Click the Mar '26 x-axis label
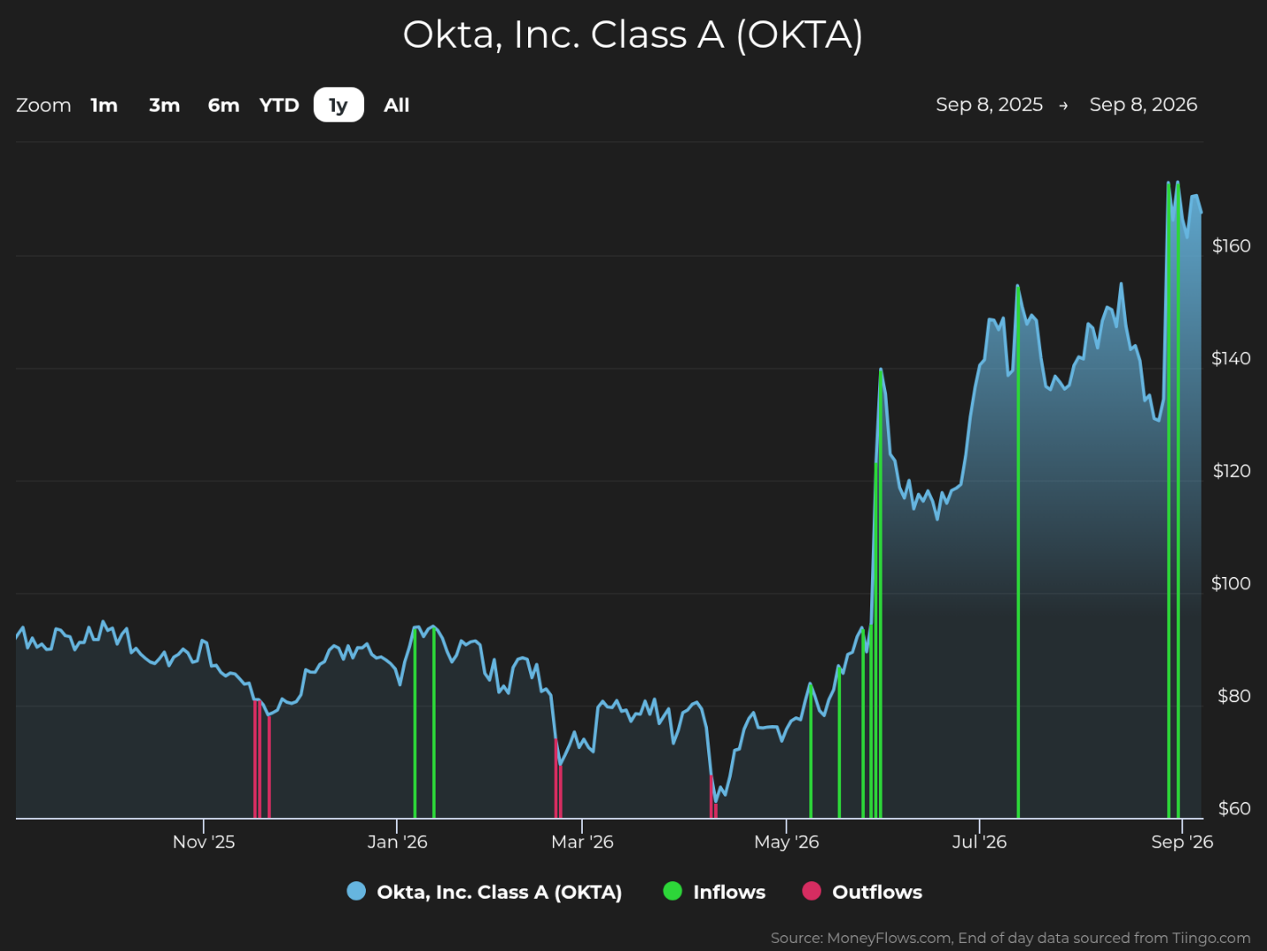Viewport: 1267px width, 951px height. pyautogui.click(x=582, y=842)
